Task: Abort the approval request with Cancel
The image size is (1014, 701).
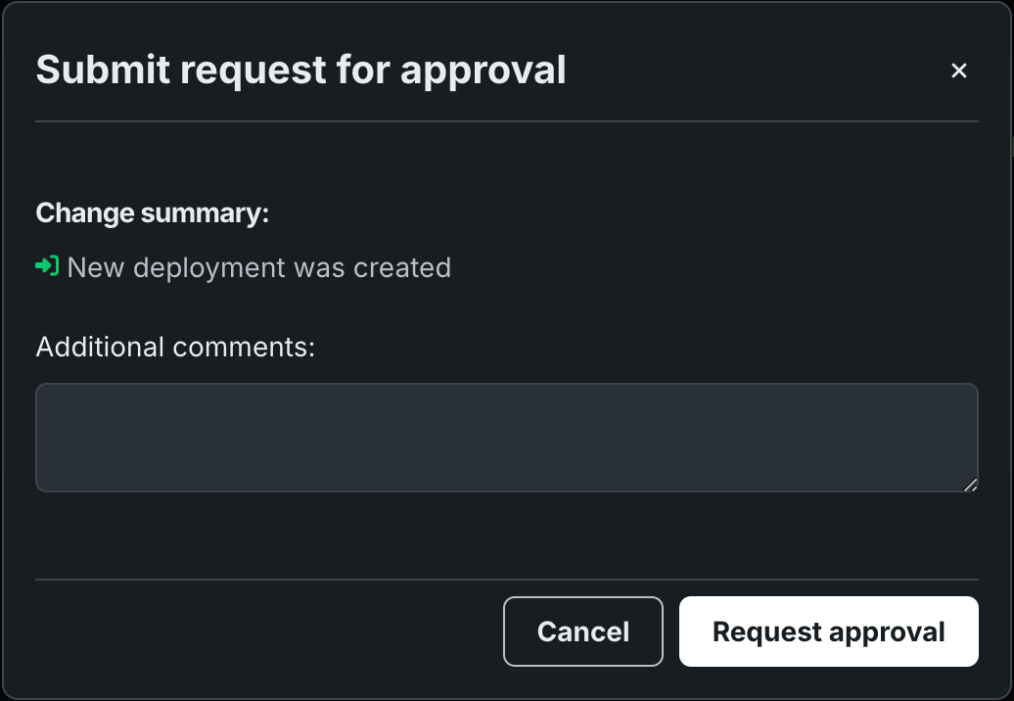Action: pyautogui.click(x=582, y=631)
